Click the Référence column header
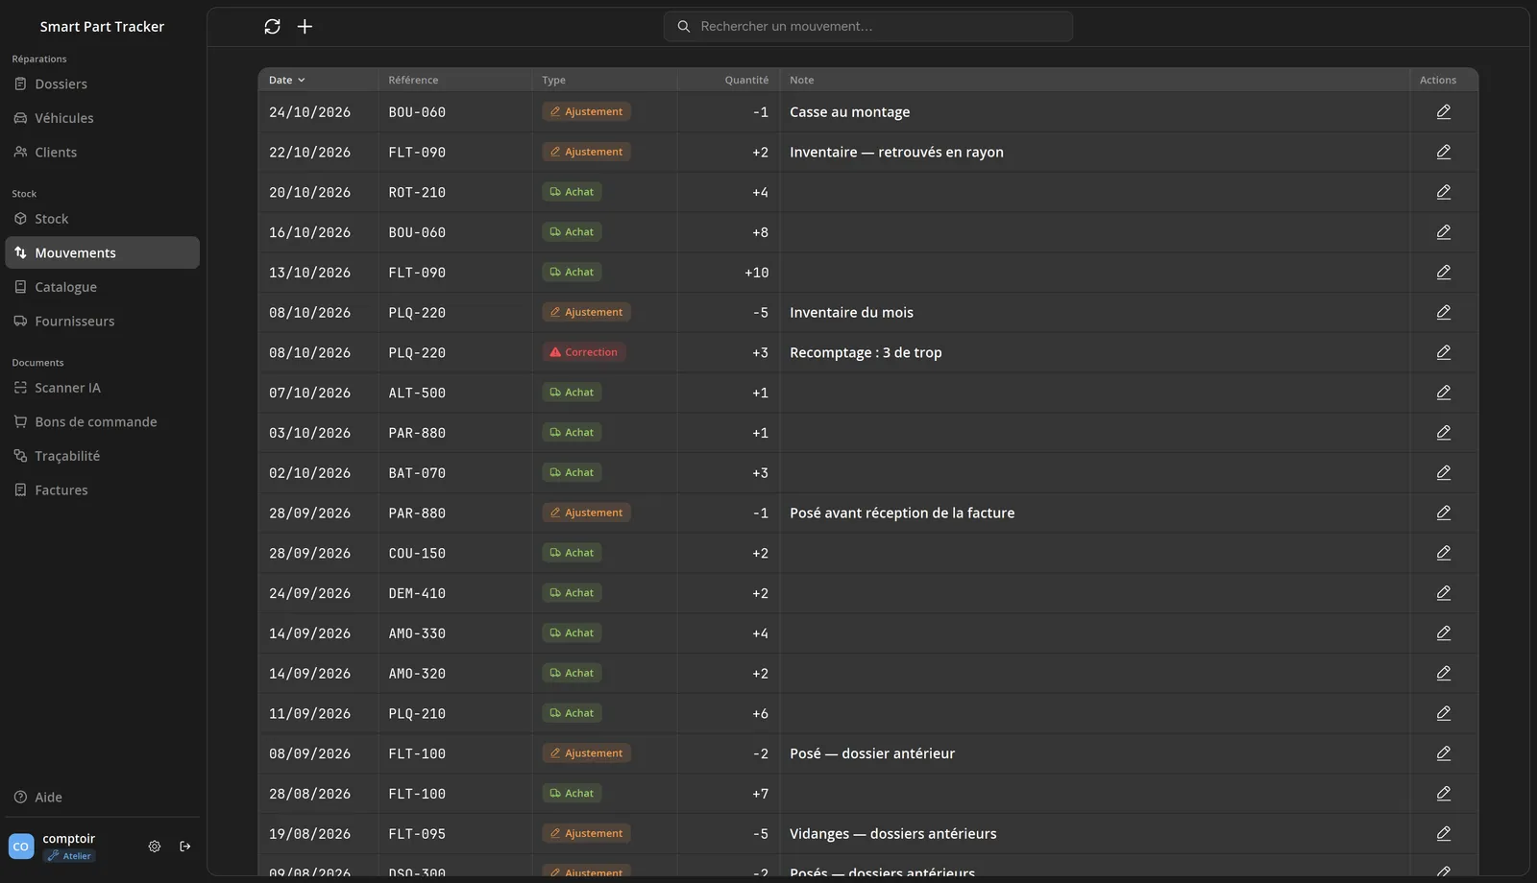Image resolution: width=1537 pixels, height=883 pixels. tap(413, 81)
